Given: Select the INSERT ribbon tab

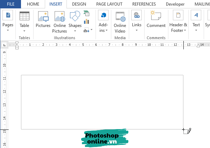Looking at the screenshot, I should [x=56, y=4].
